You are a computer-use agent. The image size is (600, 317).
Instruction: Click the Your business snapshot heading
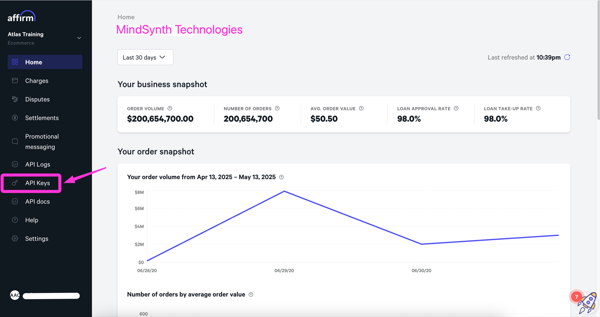pos(162,84)
